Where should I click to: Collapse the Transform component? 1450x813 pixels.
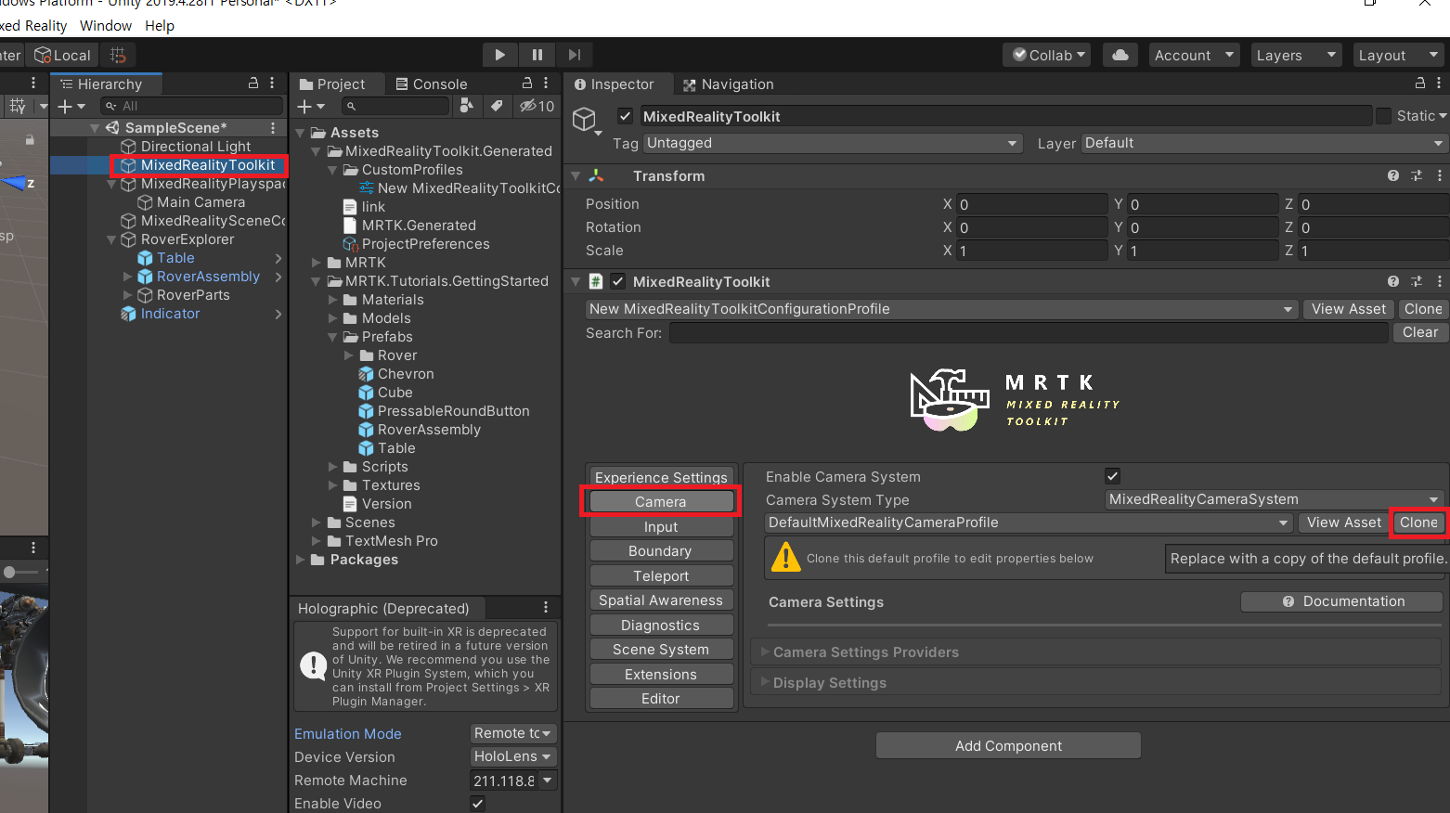(576, 175)
